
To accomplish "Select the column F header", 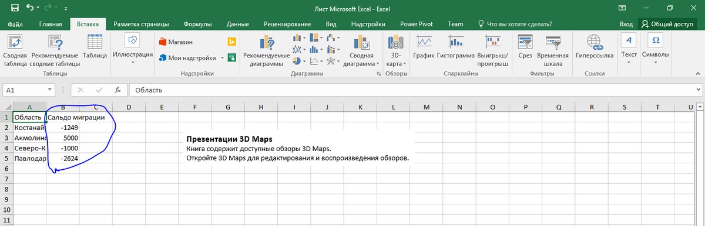I will point(194,107).
